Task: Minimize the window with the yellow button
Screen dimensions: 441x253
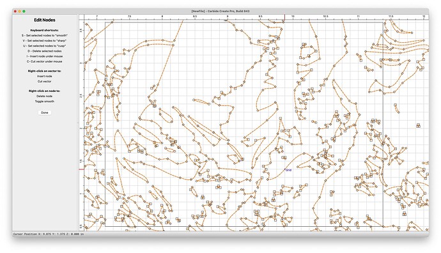Action: [x=20, y=11]
